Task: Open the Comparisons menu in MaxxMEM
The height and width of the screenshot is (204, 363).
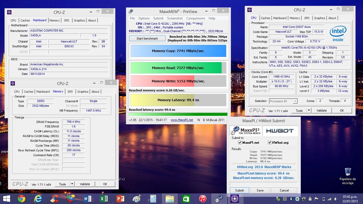Action: 196,18
